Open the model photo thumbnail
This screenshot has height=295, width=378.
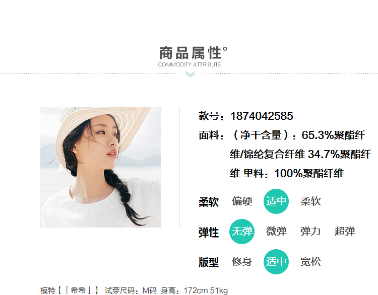point(101,167)
